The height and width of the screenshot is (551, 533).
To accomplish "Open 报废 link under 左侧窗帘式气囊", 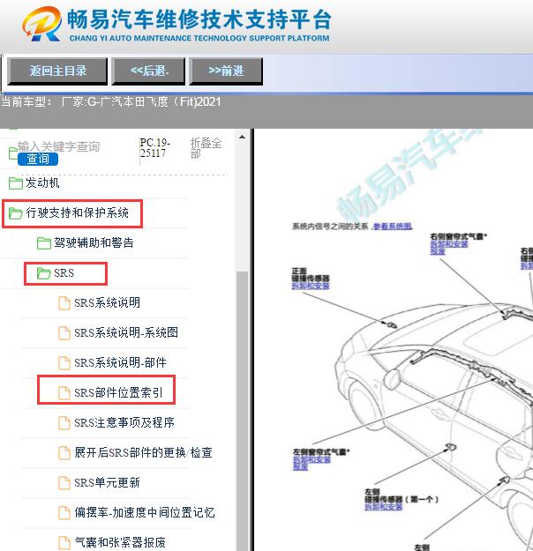I will pos(300,466).
